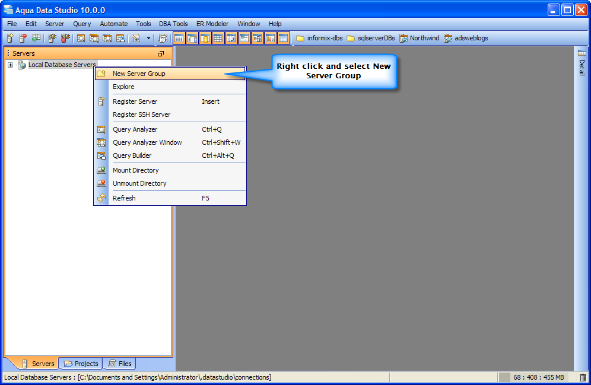Select Query Builder in the context menu
Screen dimensions: 591x385
[x=170, y=155]
